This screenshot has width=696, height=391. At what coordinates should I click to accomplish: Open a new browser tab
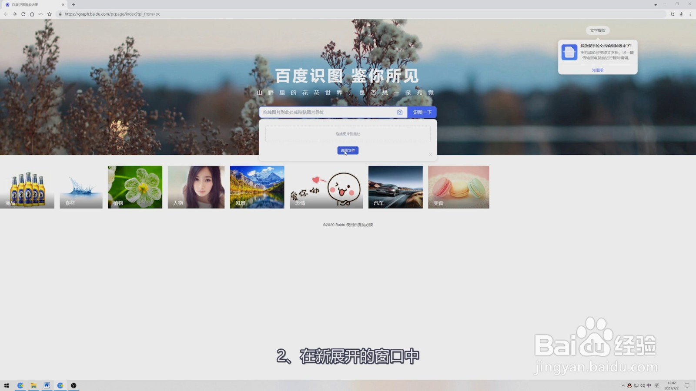(73, 4)
